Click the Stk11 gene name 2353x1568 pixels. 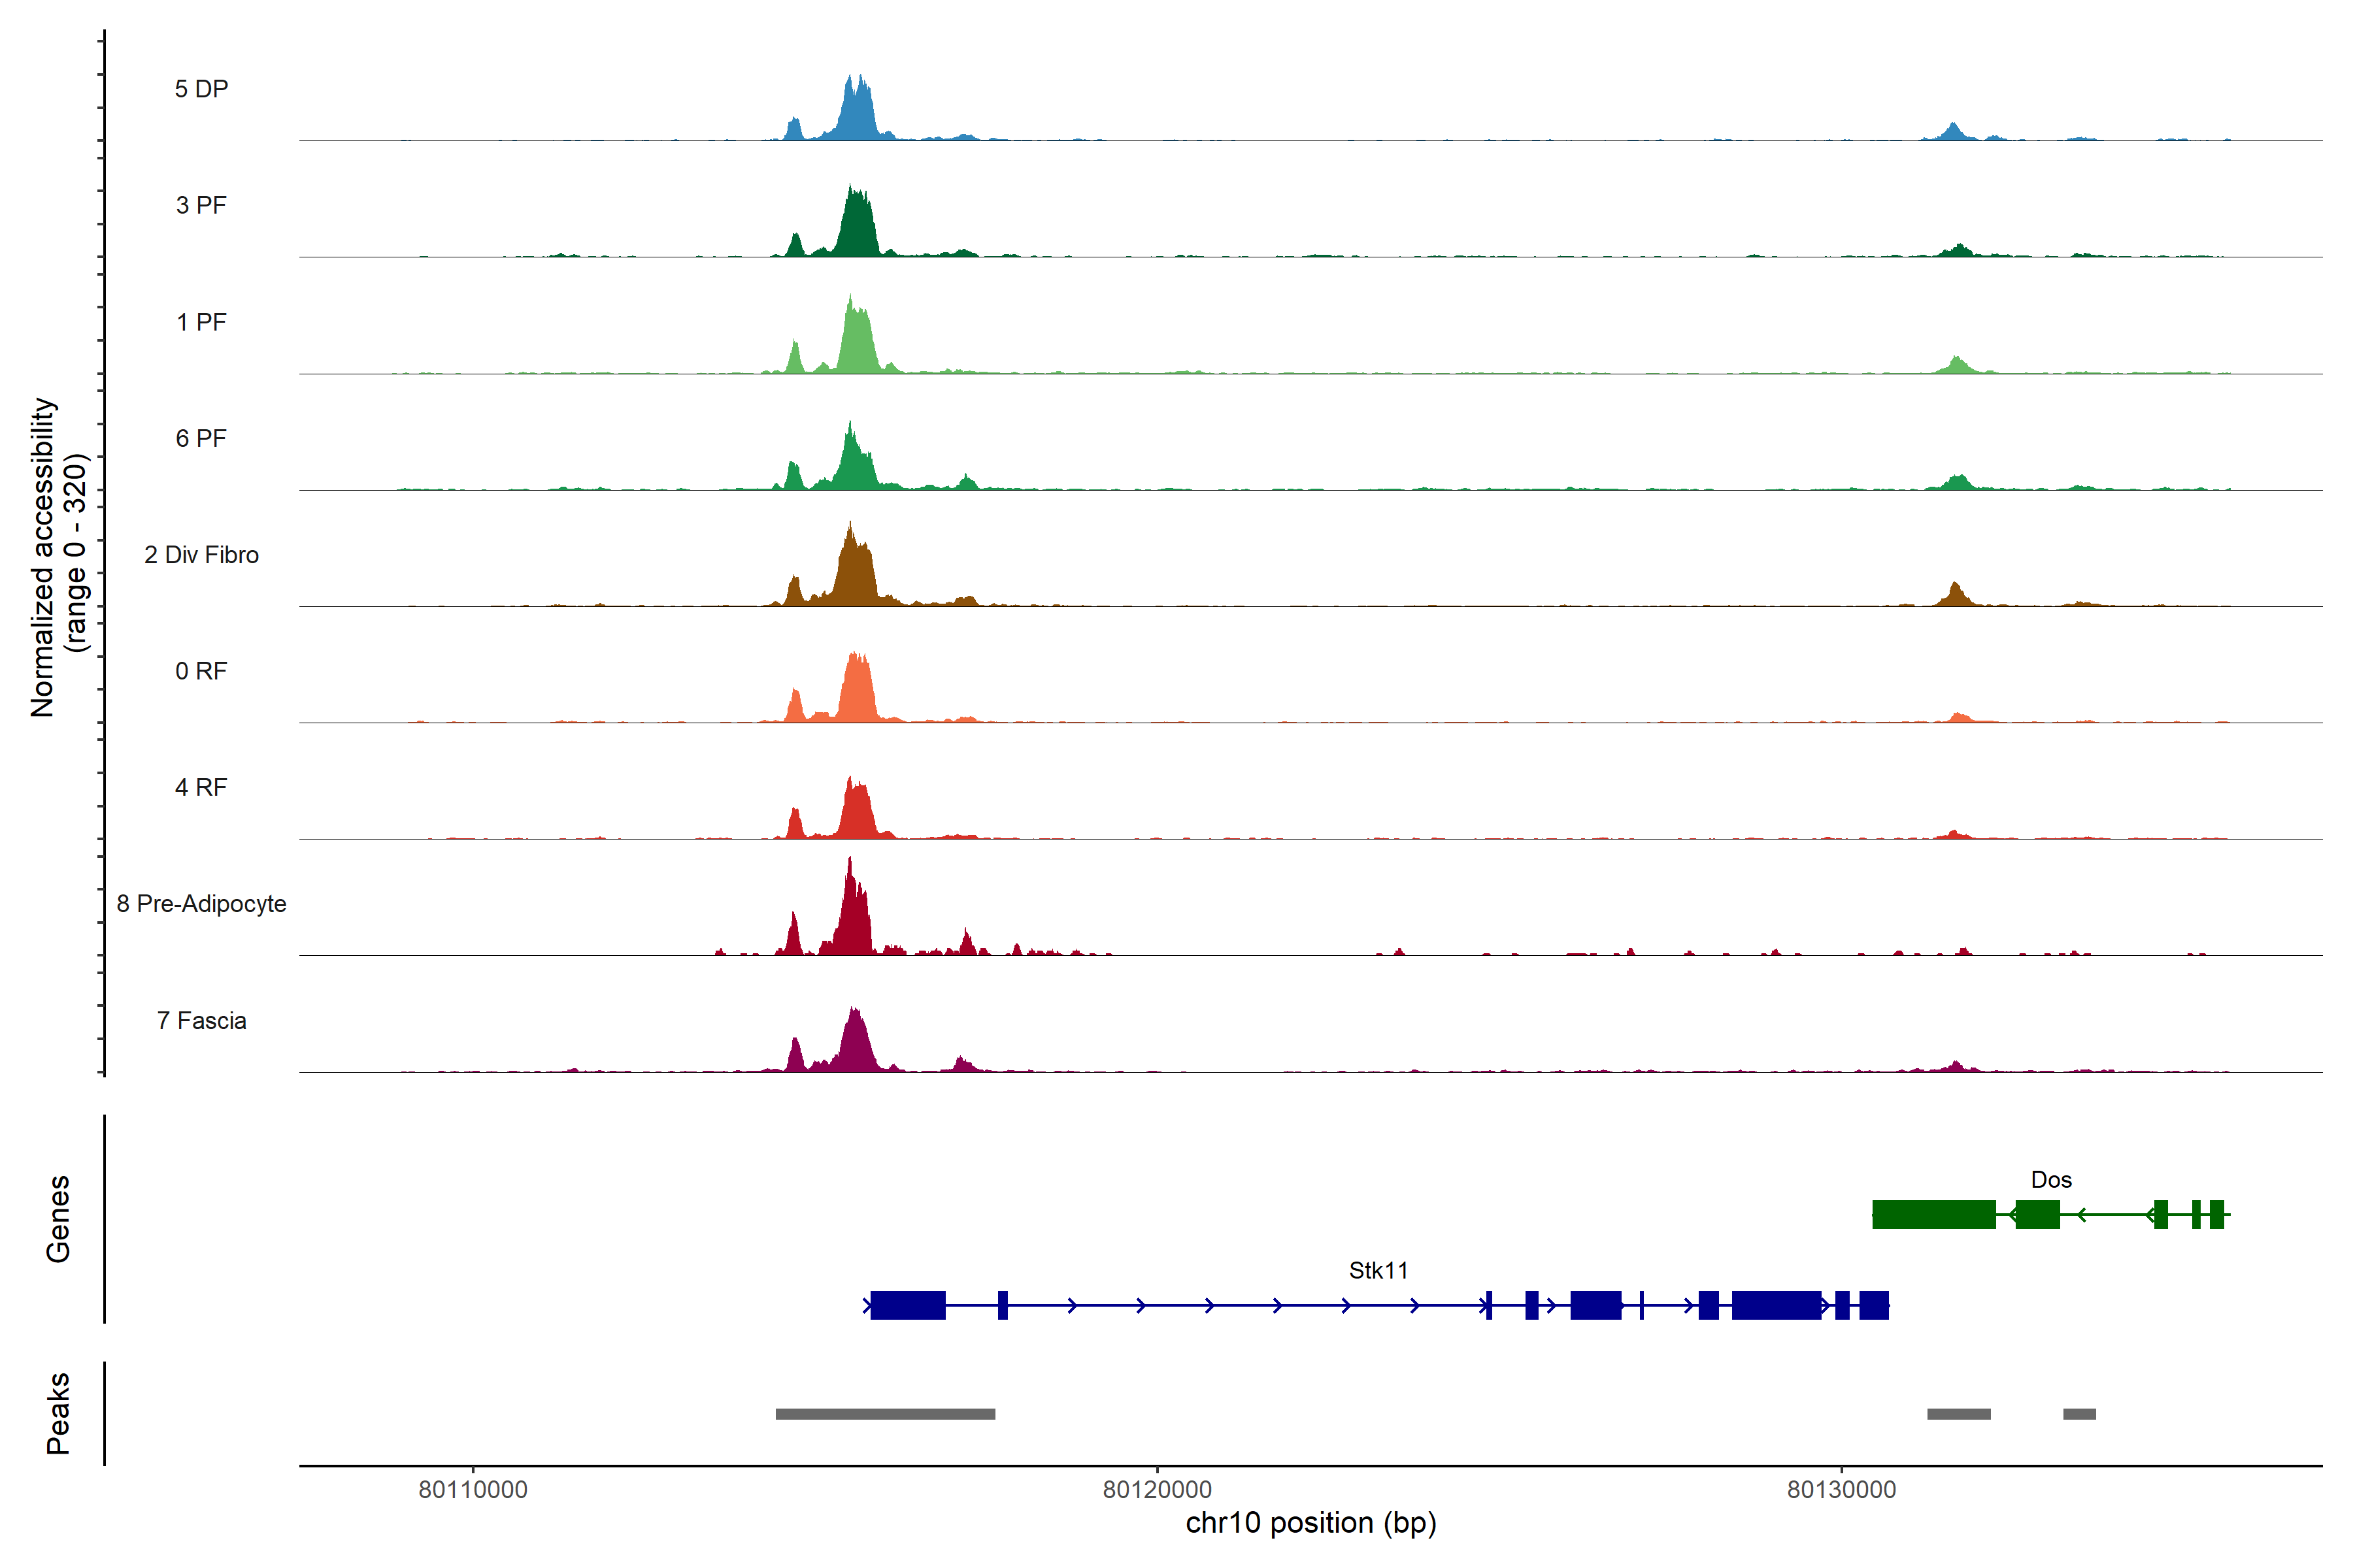[1378, 1270]
